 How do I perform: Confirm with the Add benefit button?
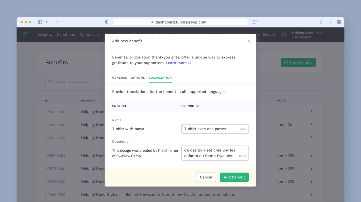(x=234, y=177)
